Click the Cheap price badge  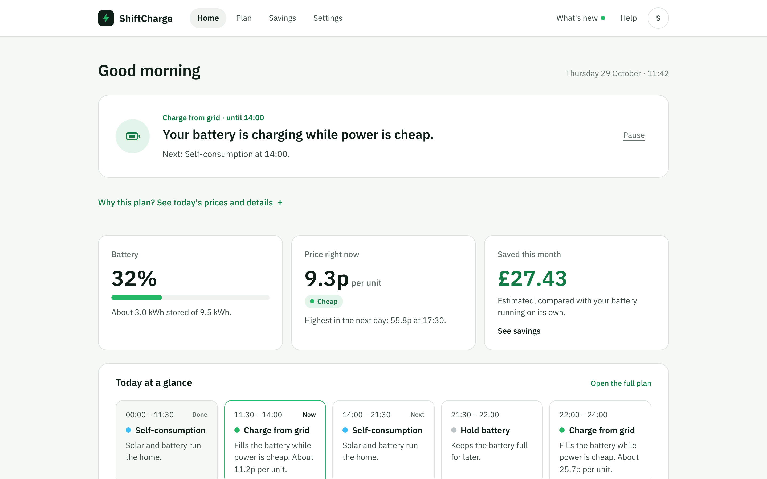[x=324, y=301]
